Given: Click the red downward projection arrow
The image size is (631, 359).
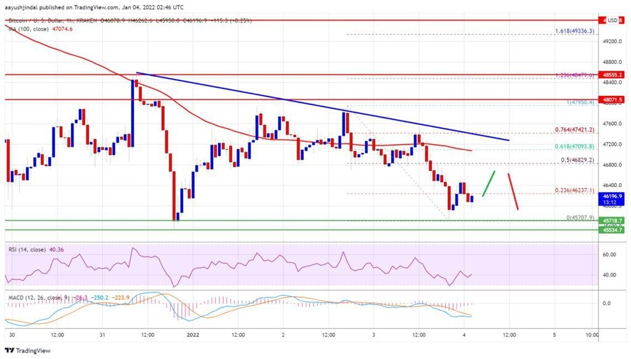Looking at the screenshot, I should (x=513, y=191).
